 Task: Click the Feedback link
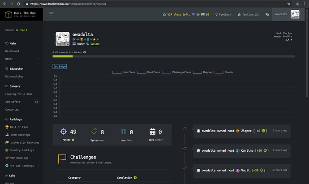[225, 14]
